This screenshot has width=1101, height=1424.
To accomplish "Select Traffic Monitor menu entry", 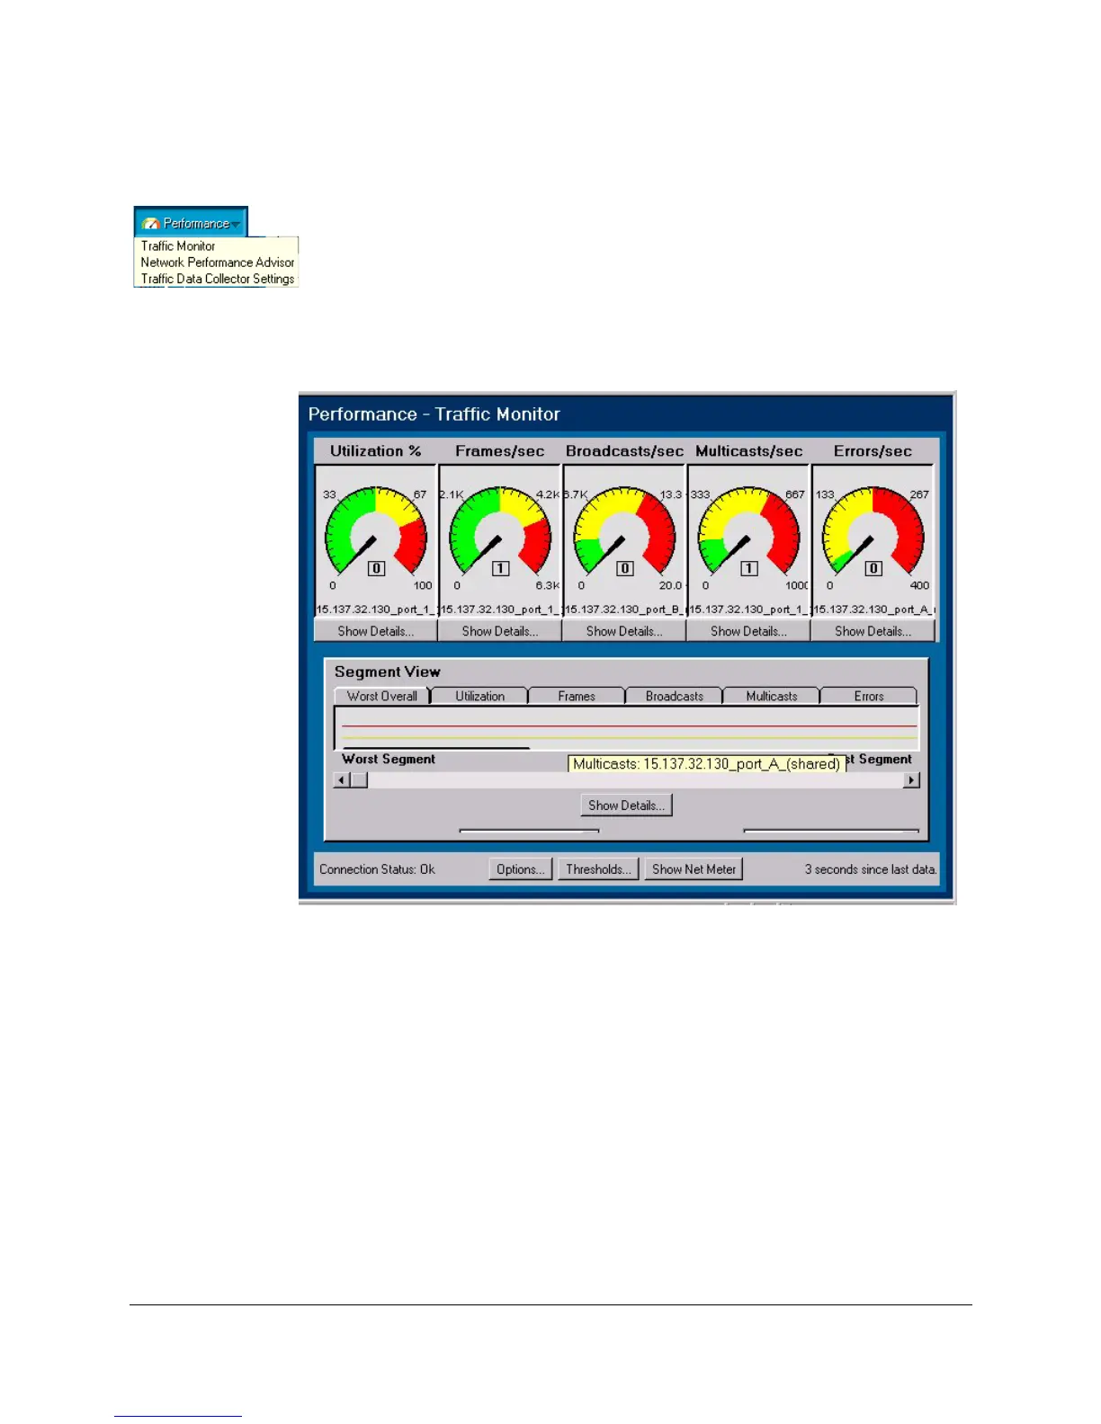I will pos(178,245).
